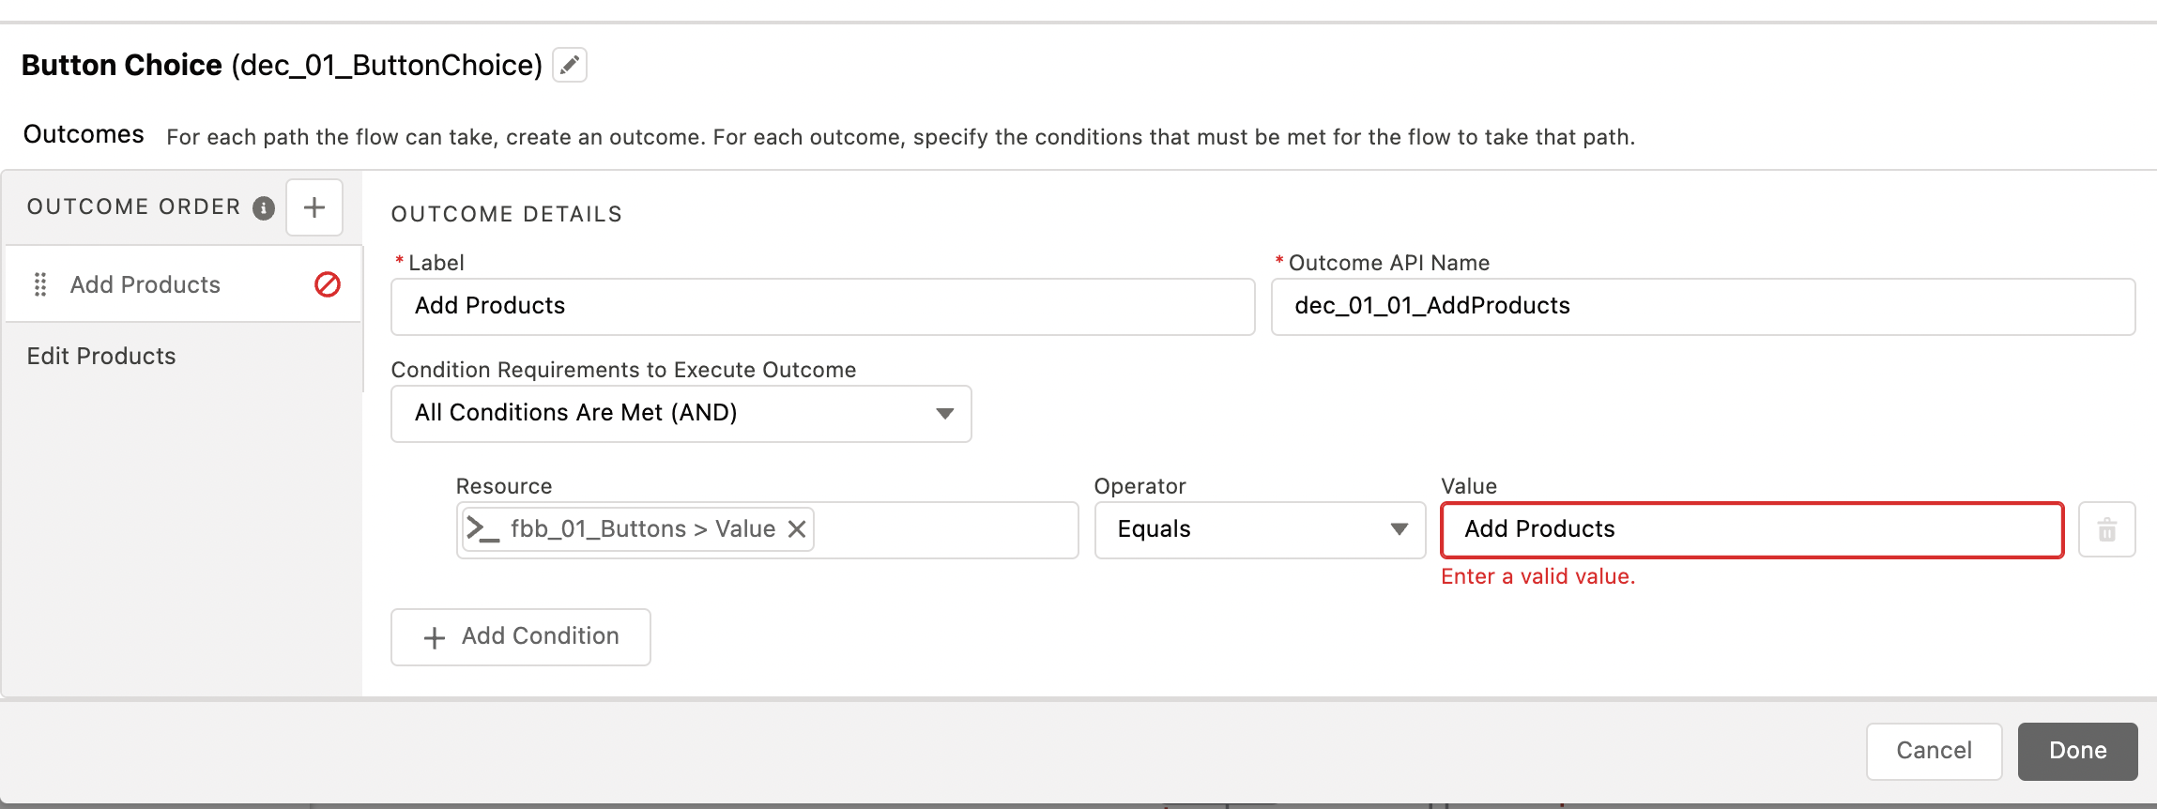Expand the Equals operator dropdown
Viewport: 2157px width, 809px height.
click(x=1258, y=529)
